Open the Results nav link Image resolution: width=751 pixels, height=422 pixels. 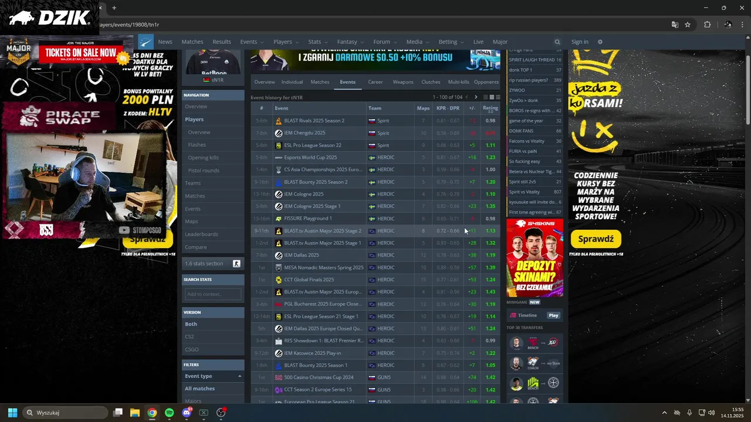[221, 42]
